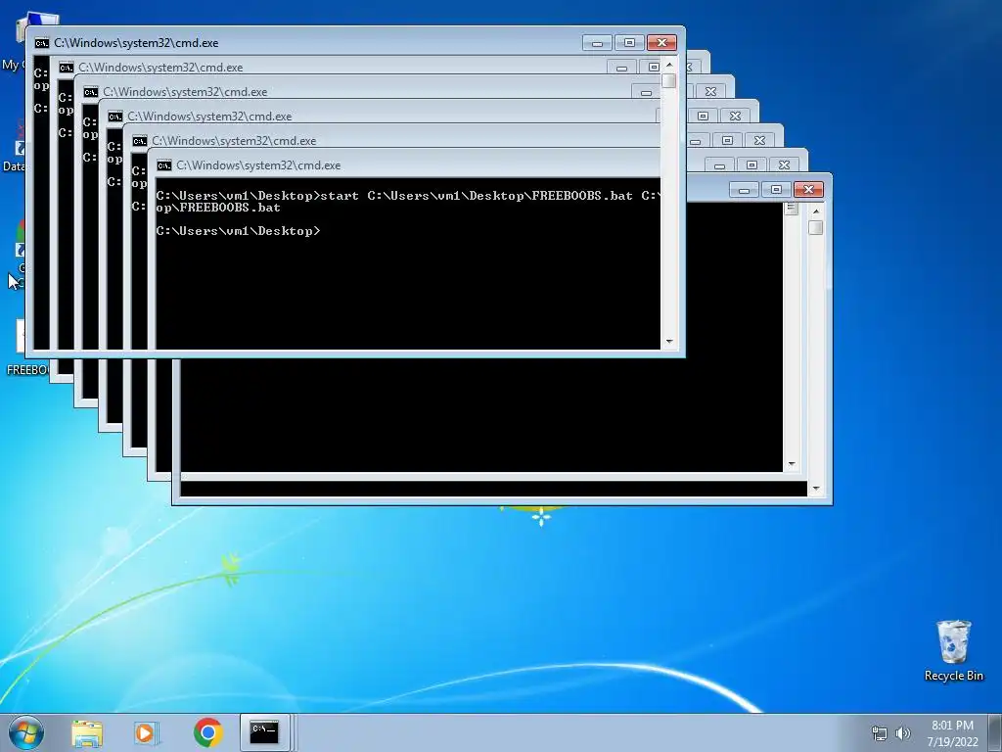Click scroll-down arrow of the rearmost cmd window
1002x752 pixels.
[815, 489]
